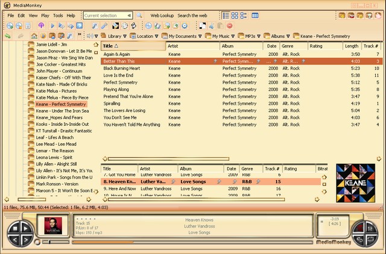
Task: Click the tracklist scroll-right arrow
Action: tap(379, 159)
